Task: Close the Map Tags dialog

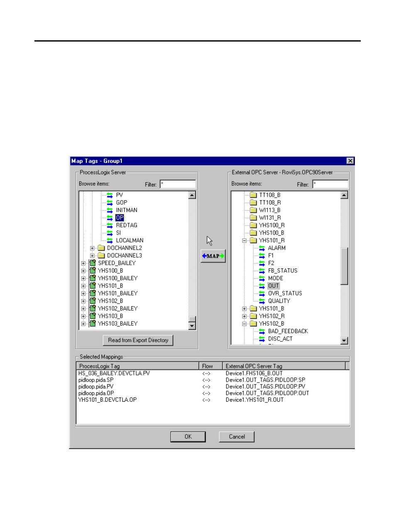Action: pos(350,161)
